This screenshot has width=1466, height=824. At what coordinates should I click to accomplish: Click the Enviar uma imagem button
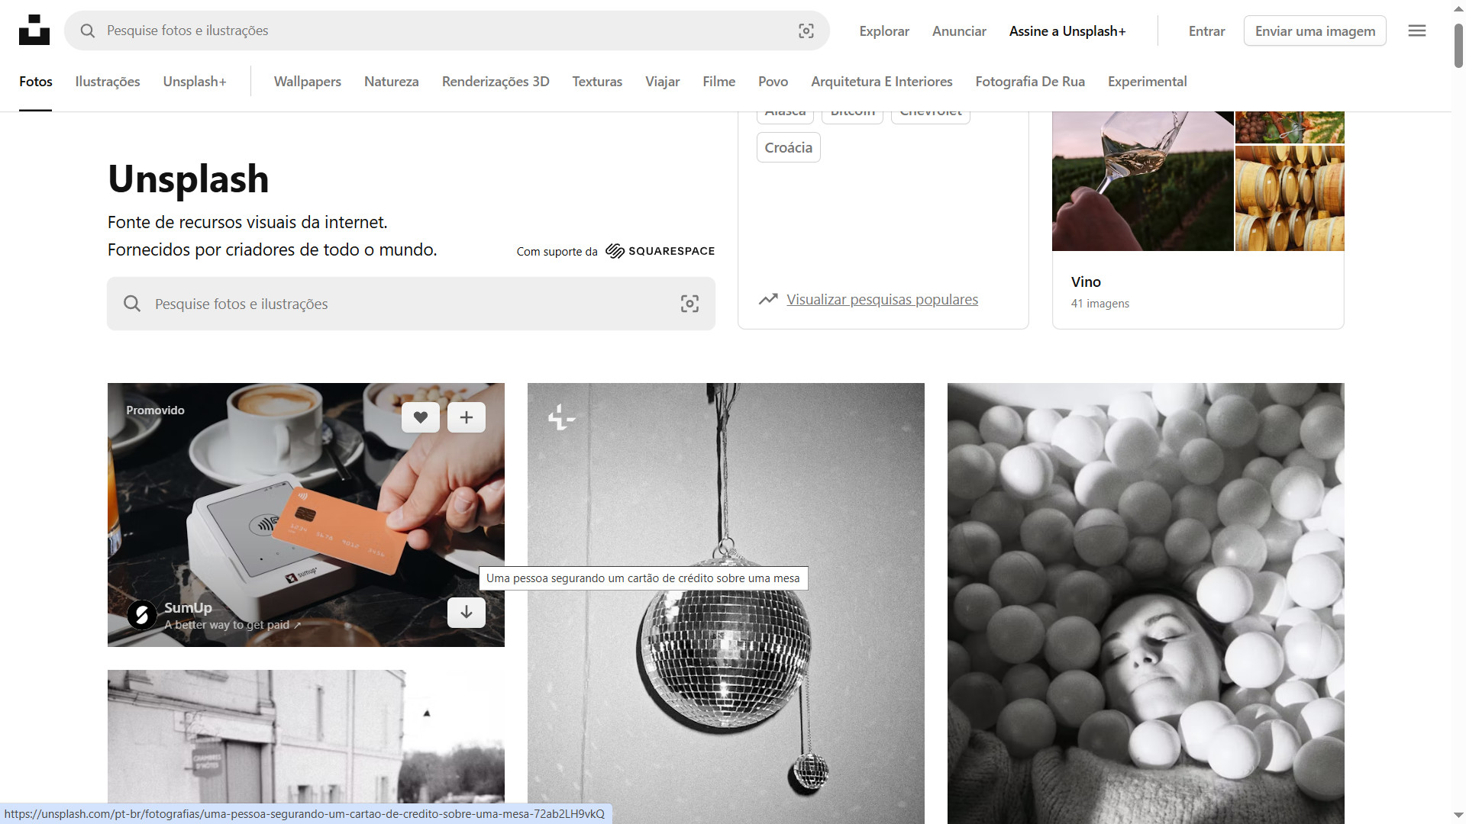[1315, 31]
